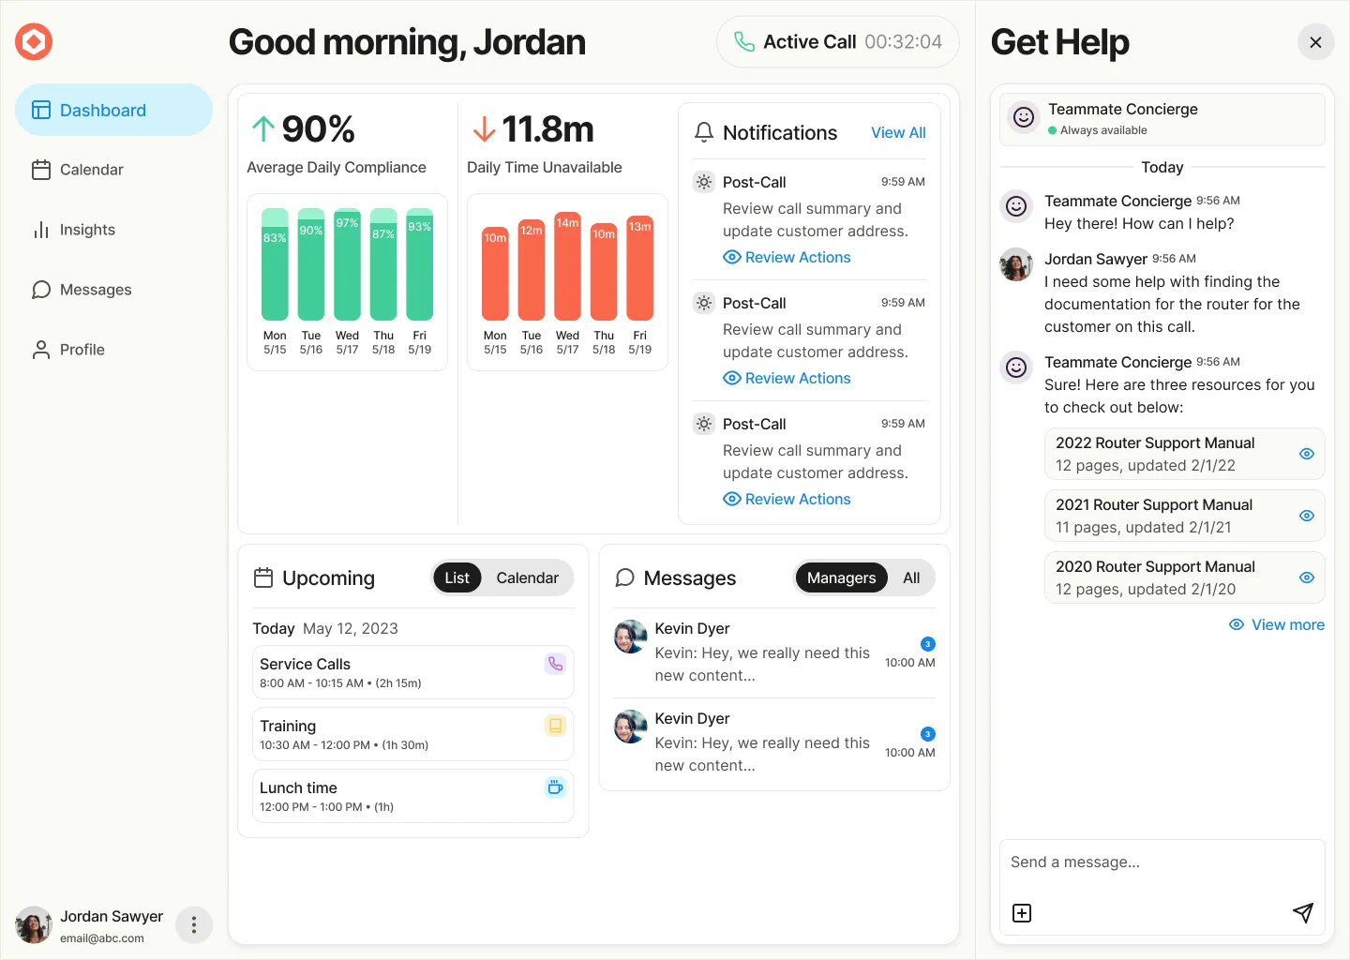
Task: Go to Messages in the sidebar
Action: click(x=95, y=290)
